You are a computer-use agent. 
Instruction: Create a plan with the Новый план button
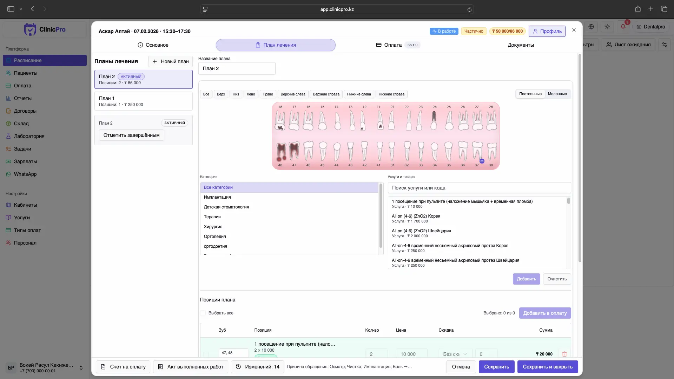(170, 61)
